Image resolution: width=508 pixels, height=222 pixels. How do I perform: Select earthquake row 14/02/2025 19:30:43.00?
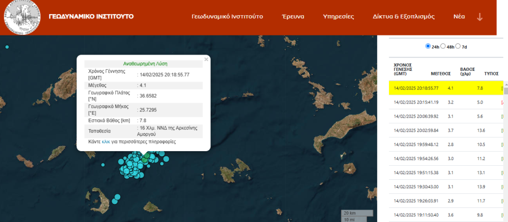point(446,187)
